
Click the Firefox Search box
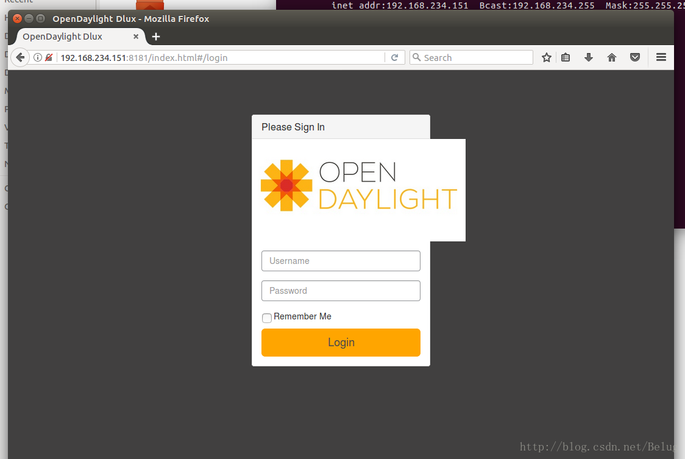click(471, 58)
